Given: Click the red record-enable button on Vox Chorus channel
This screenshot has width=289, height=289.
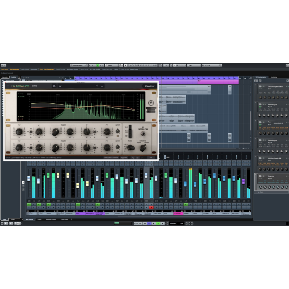Looking at the screenshot, I should coord(151,207).
